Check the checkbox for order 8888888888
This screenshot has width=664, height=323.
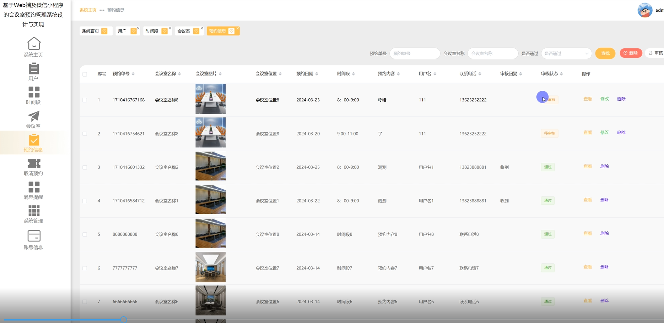tap(85, 234)
